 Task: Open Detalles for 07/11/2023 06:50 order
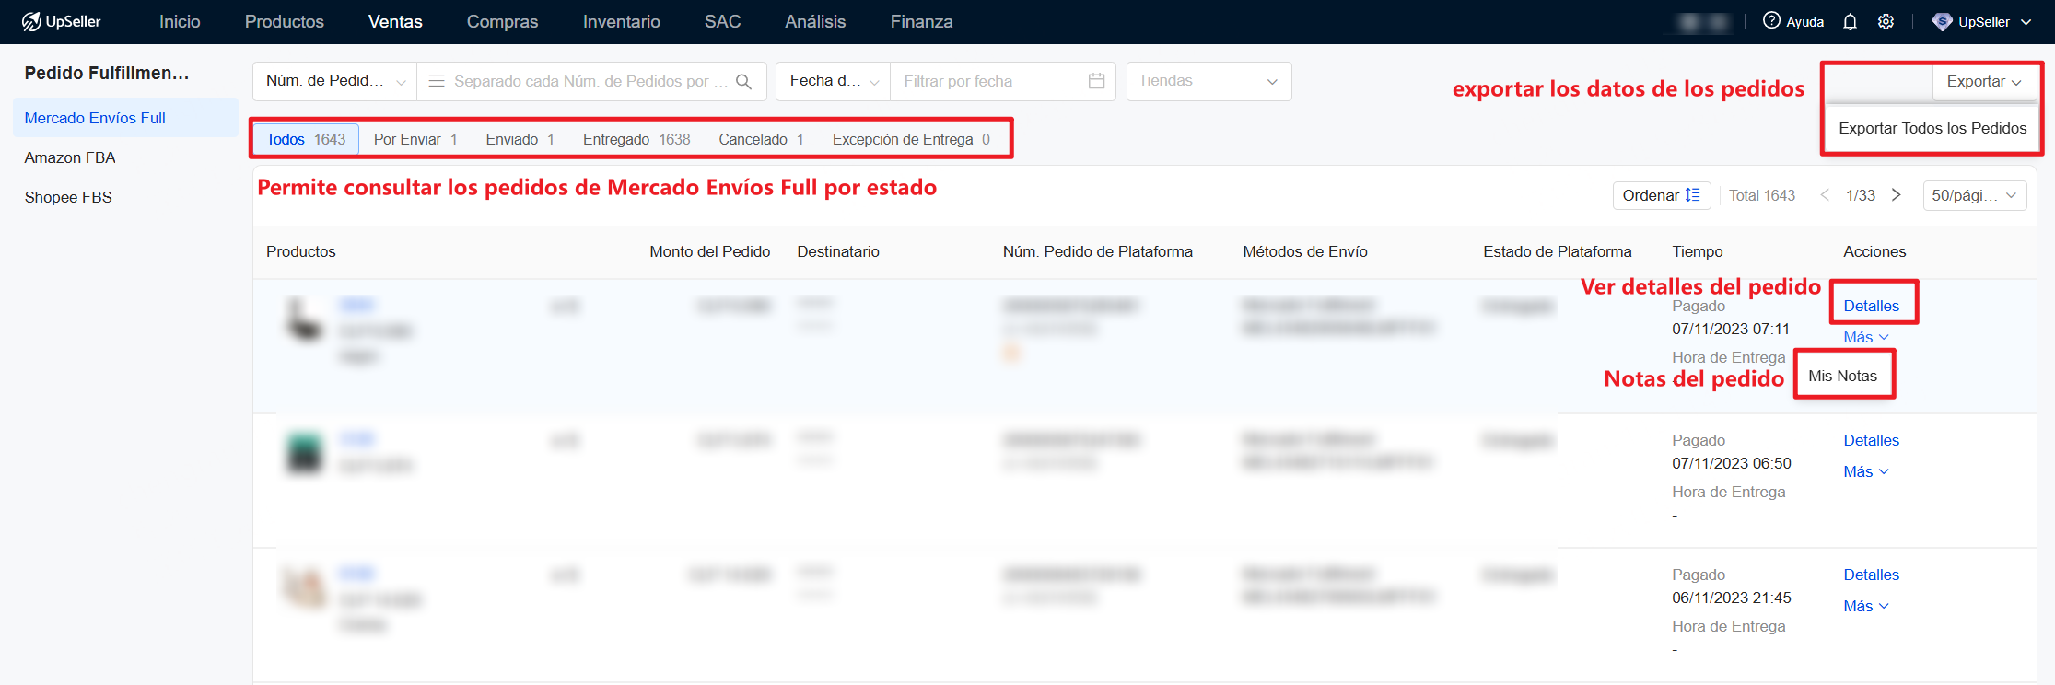click(1871, 440)
